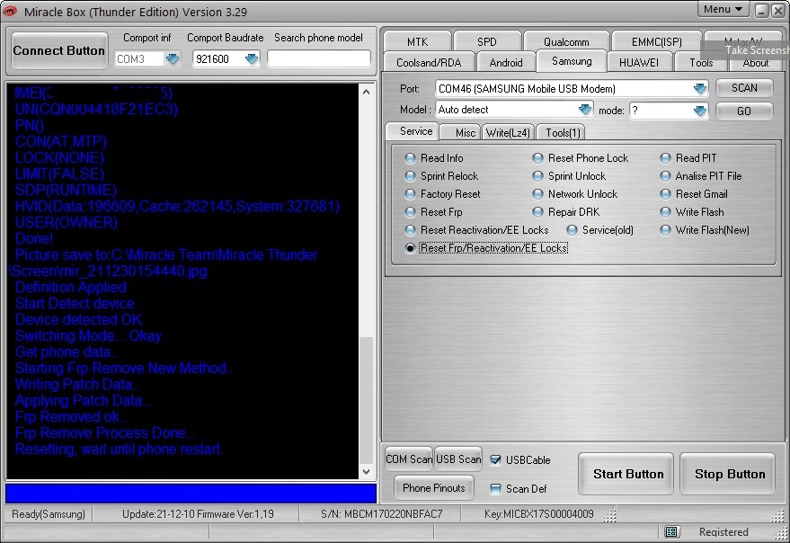The width and height of the screenshot is (790, 543).
Task: Click the S/N: MBCM170220NBFAC7 status entry
Action: point(381,514)
